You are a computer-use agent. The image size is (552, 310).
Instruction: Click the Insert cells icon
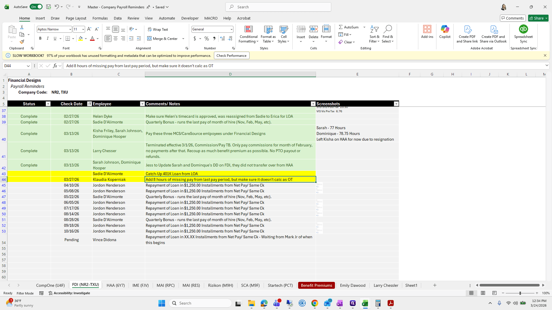tap(301, 29)
